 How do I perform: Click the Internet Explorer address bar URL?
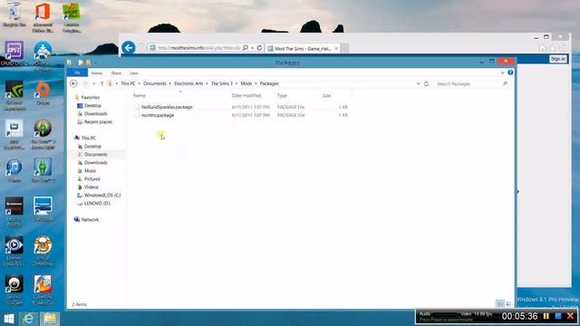click(x=199, y=48)
